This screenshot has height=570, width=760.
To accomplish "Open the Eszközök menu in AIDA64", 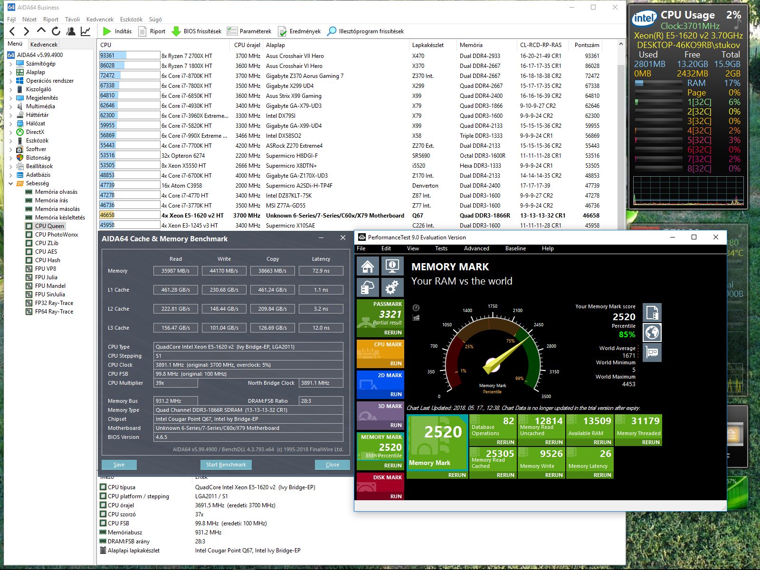I will (131, 19).
